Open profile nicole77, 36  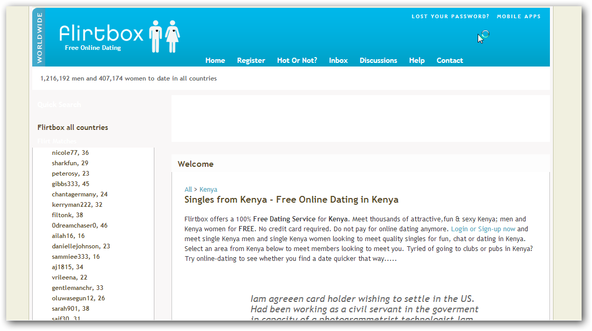70,153
